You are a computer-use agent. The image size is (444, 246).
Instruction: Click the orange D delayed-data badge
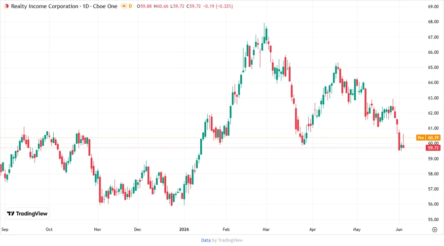[130, 6]
